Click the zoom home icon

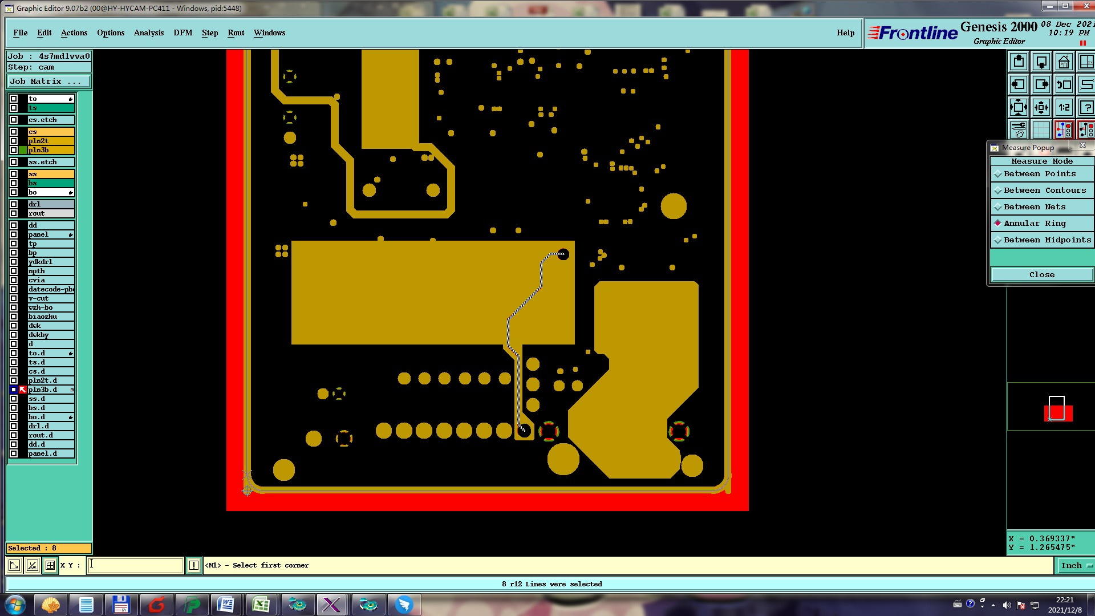[1064, 62]
